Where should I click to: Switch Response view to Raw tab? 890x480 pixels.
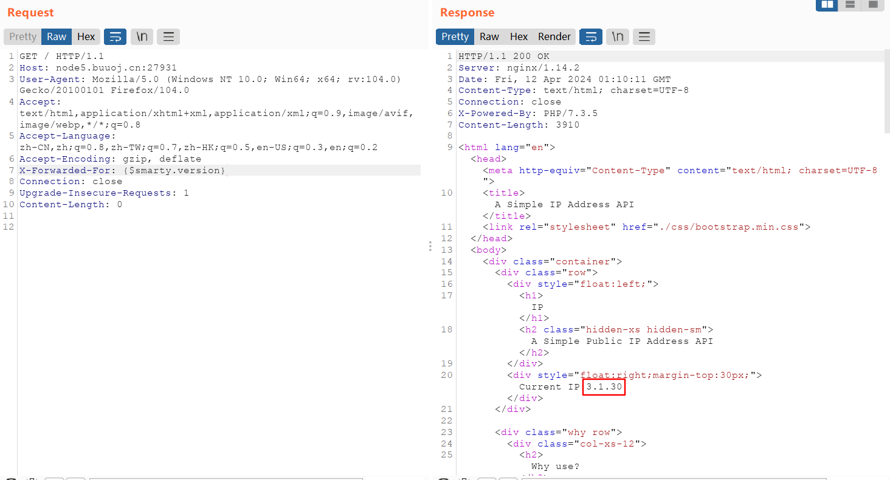[489, 36]
